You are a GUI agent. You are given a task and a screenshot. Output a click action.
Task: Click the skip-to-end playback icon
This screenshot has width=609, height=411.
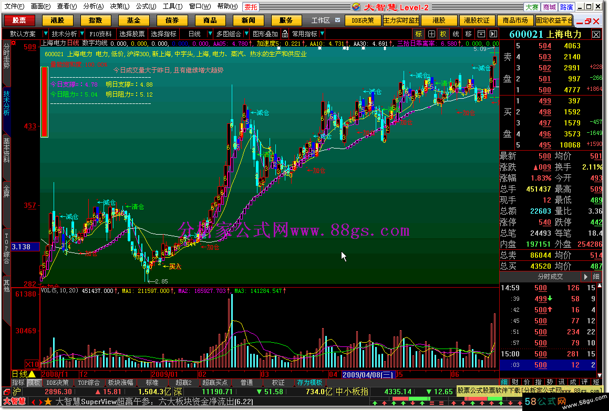[493, 34]
